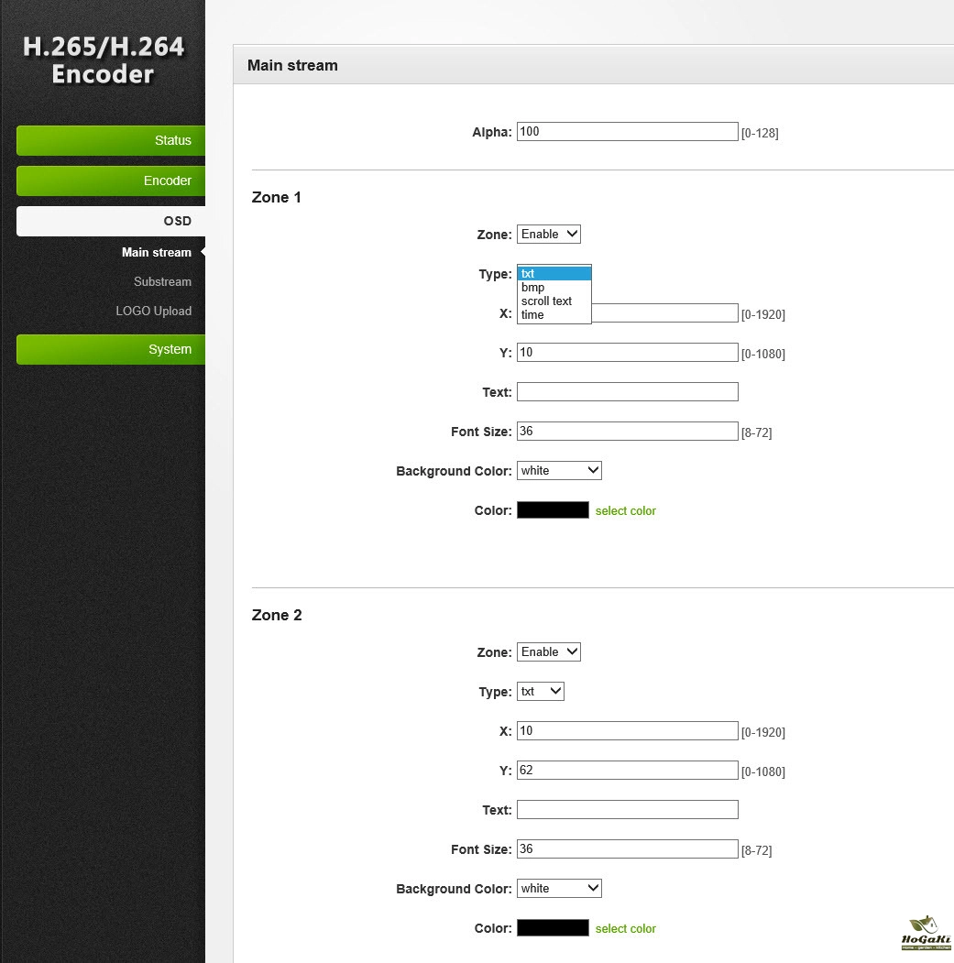The width and height of the screenshot is (954, 963).
Task: Click the HoGaKi logo icon
Action: pos(926,933)
